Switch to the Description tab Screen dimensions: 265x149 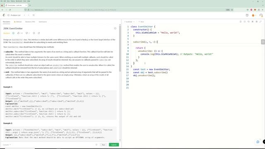pos(7,22)
